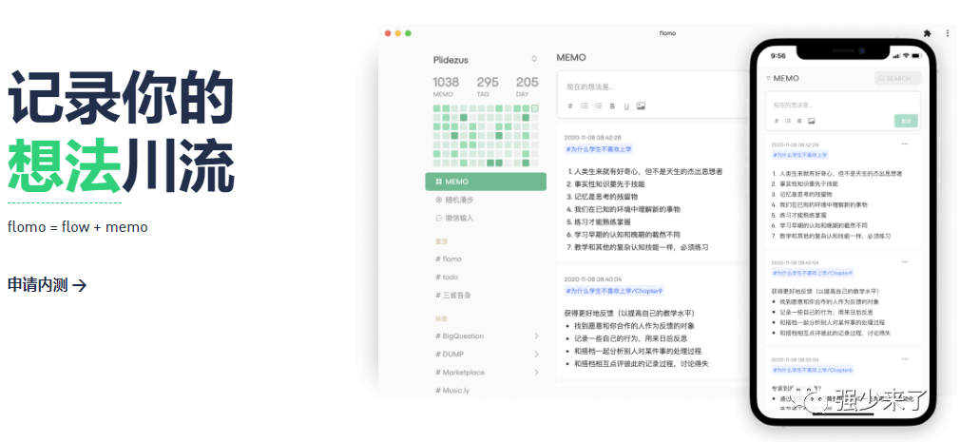
Task: Insert numbered list in desktop editor
Action: [598, 106]
